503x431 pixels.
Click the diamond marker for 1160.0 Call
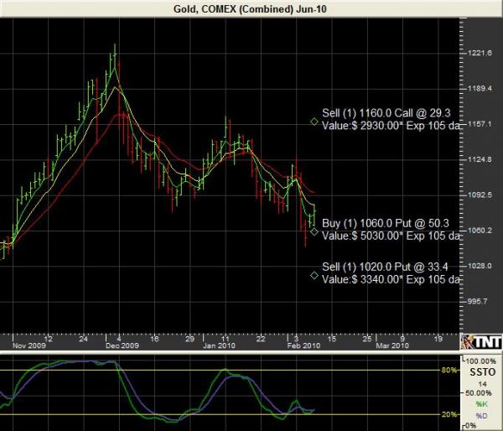(314, 122)
